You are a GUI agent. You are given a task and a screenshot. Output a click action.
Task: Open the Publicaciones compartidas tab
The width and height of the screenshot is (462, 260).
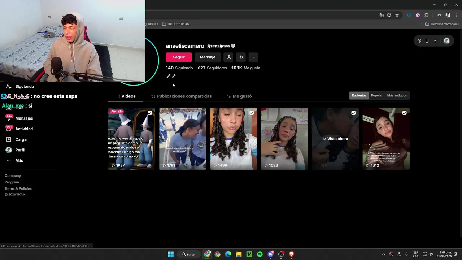point(181,96)
